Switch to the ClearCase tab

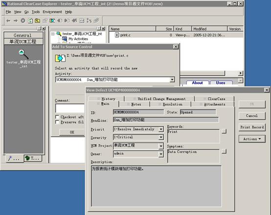pos(214,99)
